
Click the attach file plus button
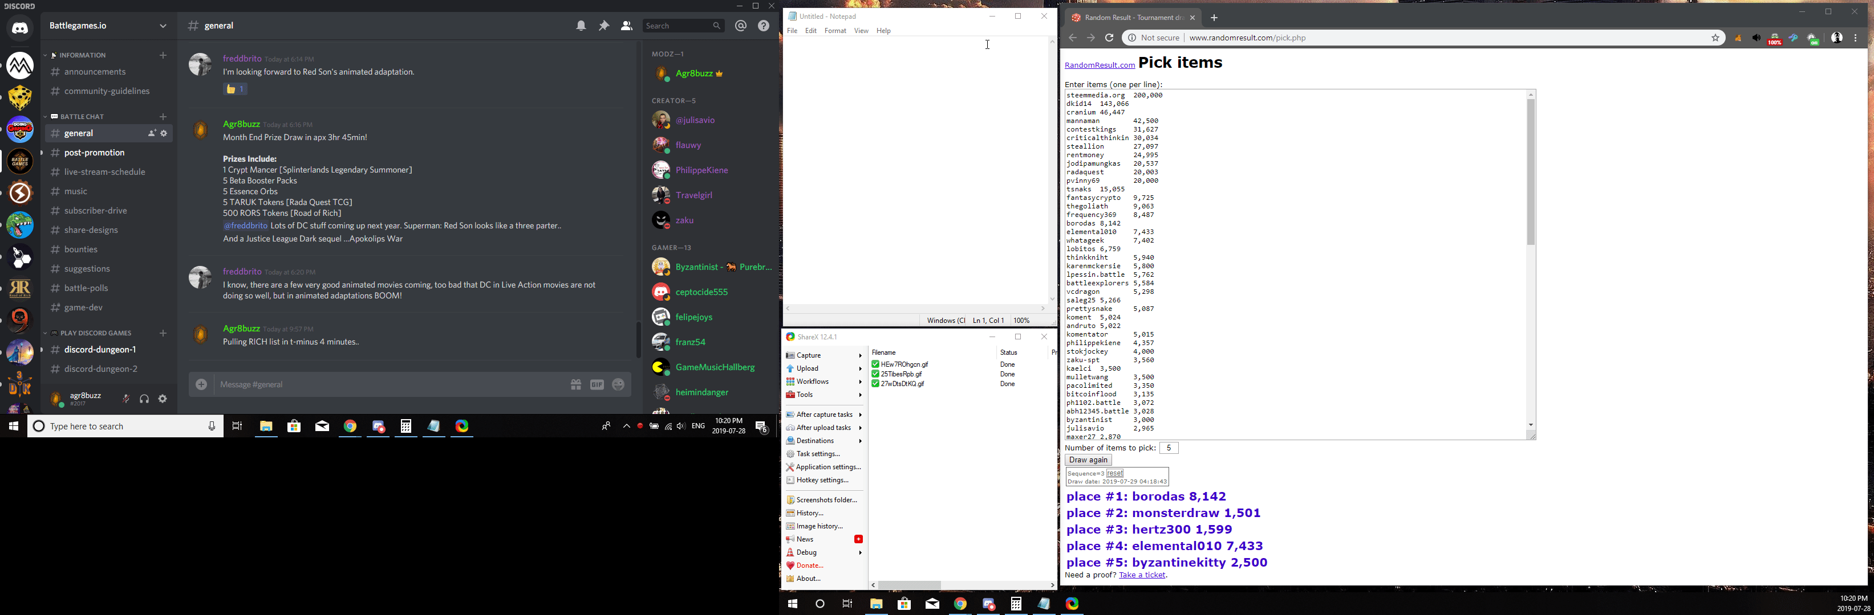pyautogui.click(x=201, y=385)
